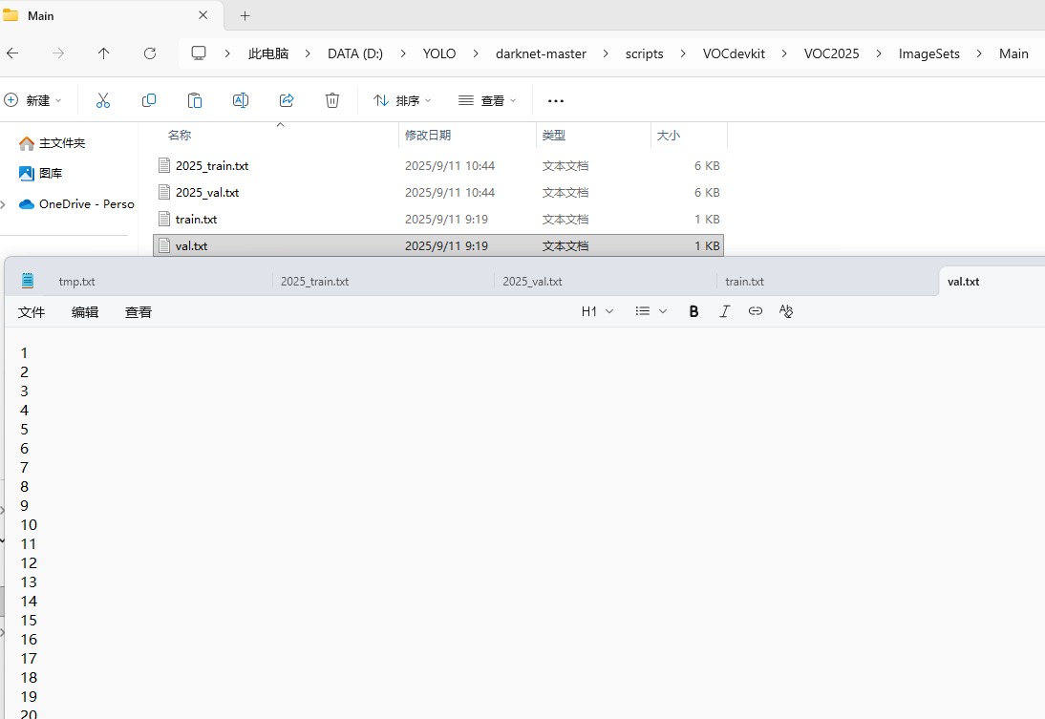Open a new Explorer tab with plus
1045x719 pixels.
(245, 15)
